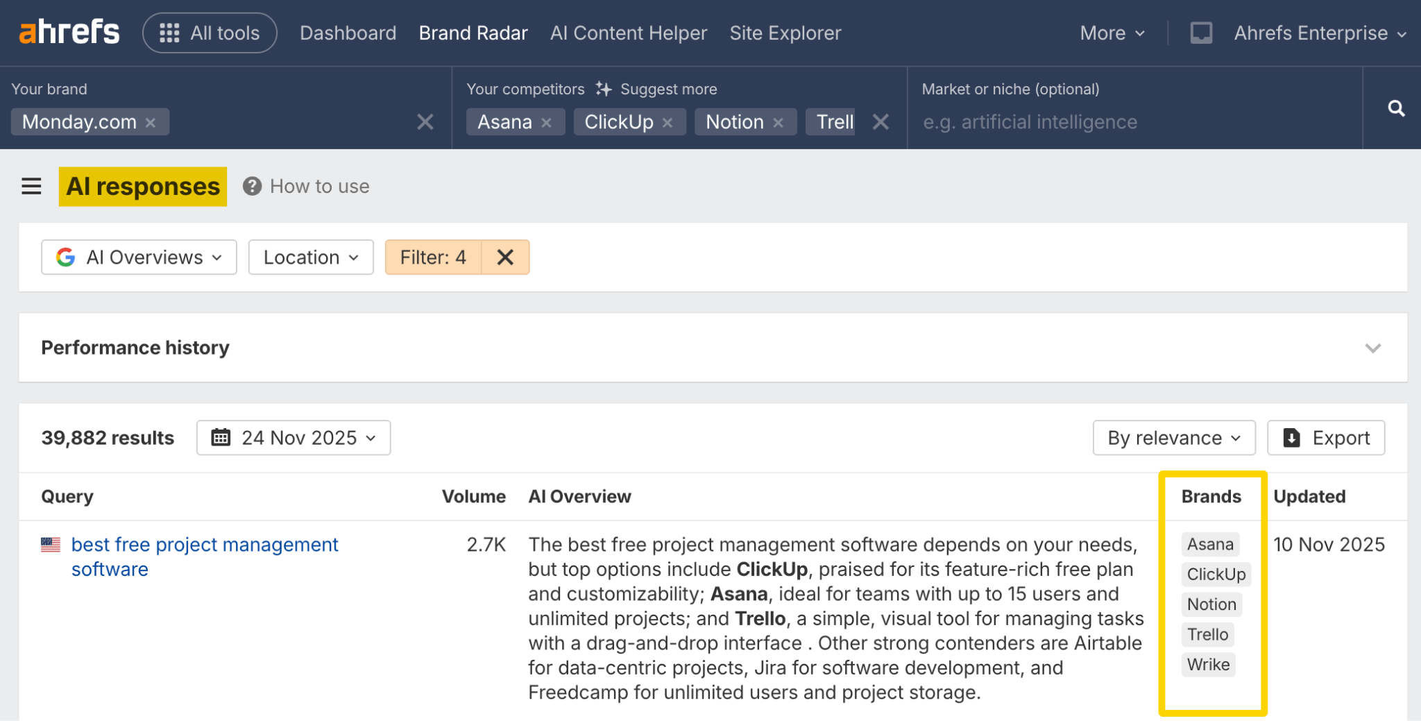
Task: Click the search magnifier icon
Action: click(1396, 108)
